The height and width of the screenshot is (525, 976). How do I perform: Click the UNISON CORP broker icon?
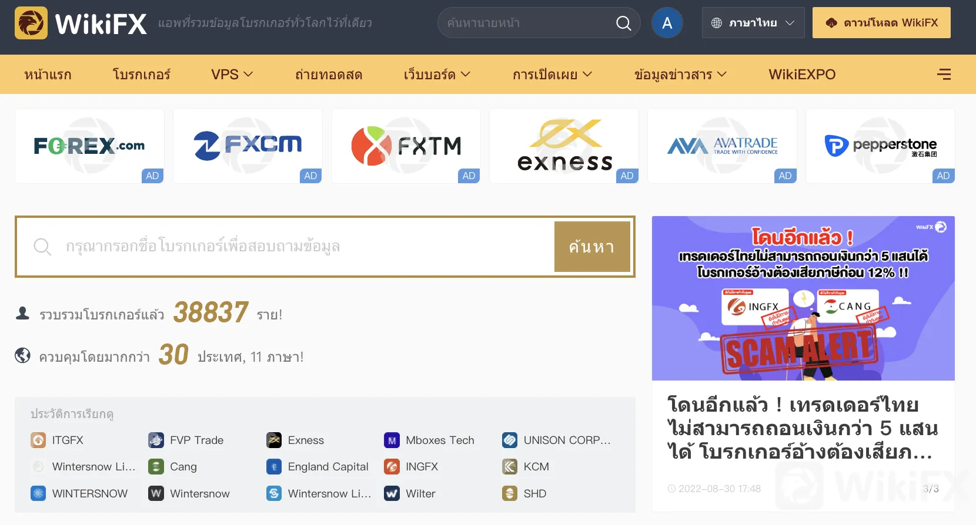(x=510, y=440)
